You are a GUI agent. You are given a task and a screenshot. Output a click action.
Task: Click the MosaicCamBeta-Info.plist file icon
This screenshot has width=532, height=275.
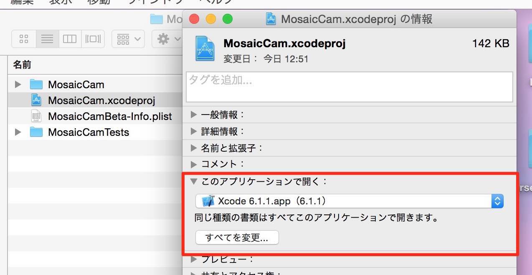point(36,116)
